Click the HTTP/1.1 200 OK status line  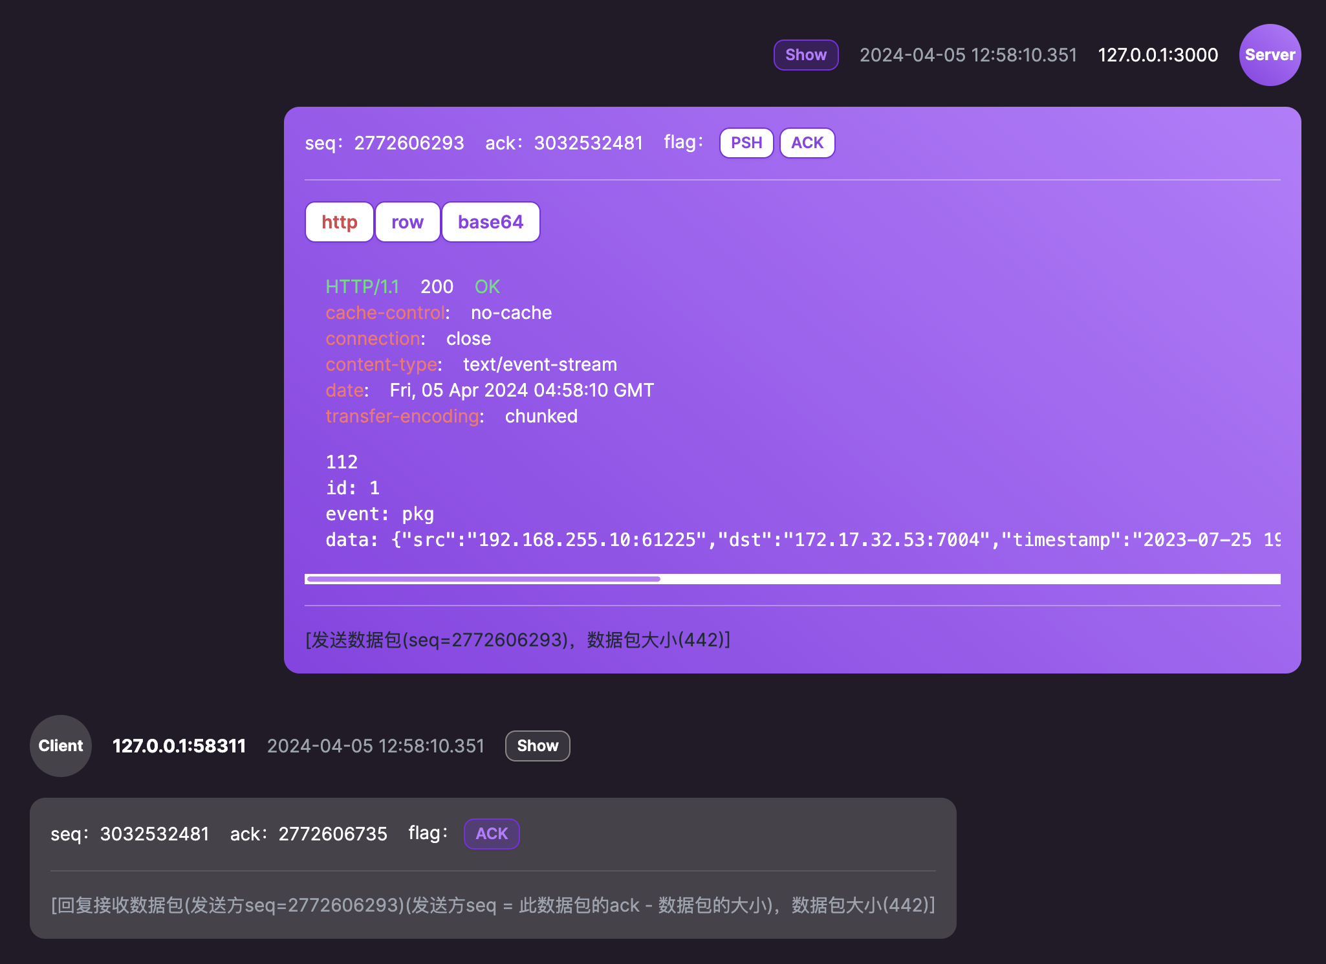pos(413,287)
